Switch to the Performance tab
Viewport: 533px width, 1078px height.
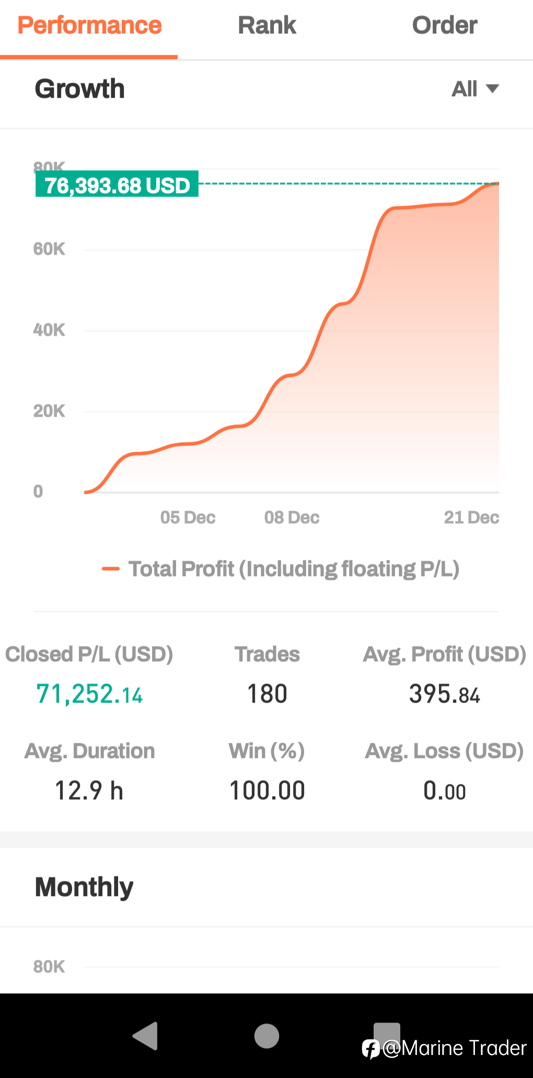[89, 26]
